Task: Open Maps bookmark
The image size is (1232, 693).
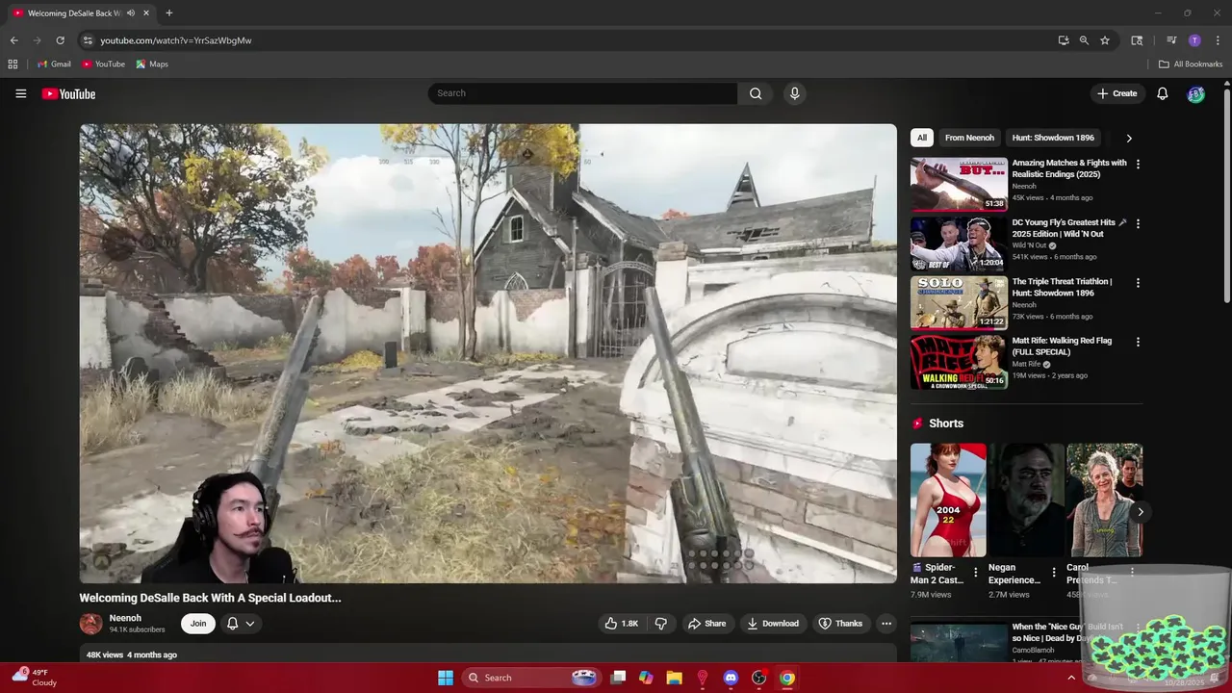Action: tap(152, 64)
